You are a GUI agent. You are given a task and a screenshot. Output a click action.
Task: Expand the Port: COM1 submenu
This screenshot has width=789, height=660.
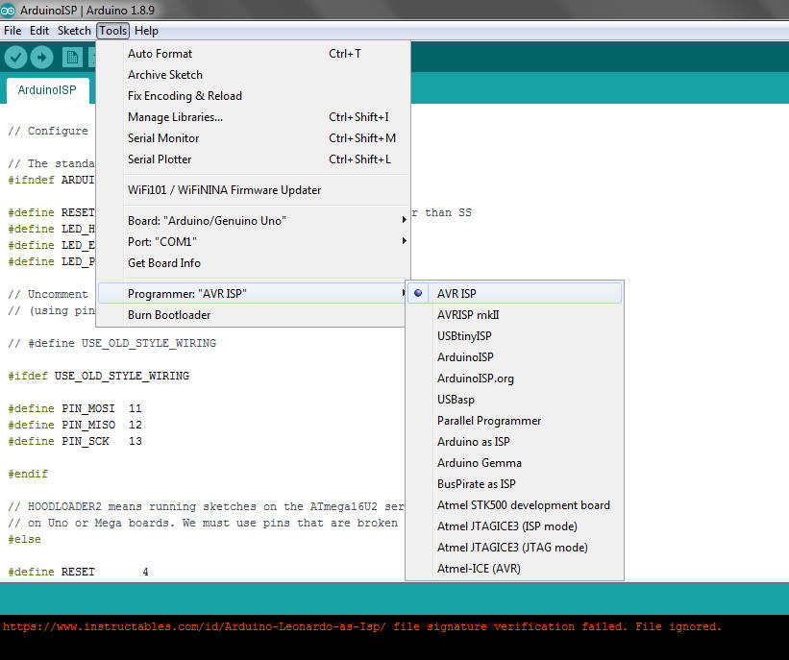click(253, 242)
